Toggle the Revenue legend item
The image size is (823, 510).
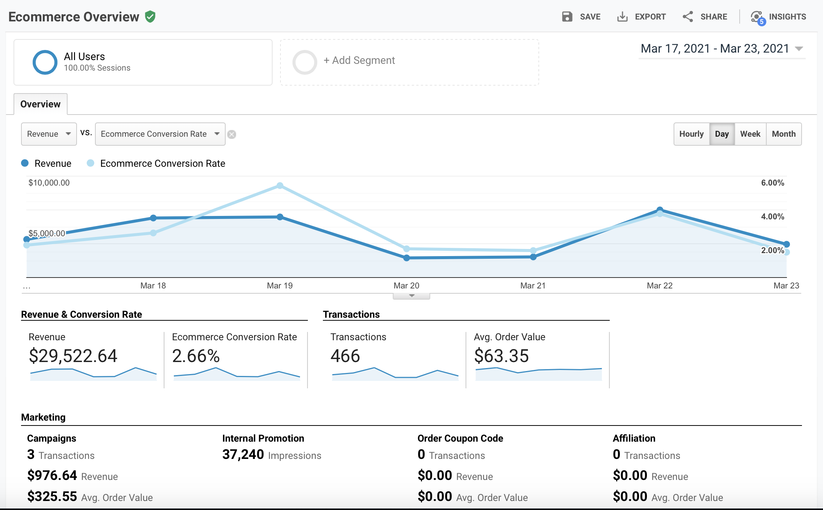[46, 163]
